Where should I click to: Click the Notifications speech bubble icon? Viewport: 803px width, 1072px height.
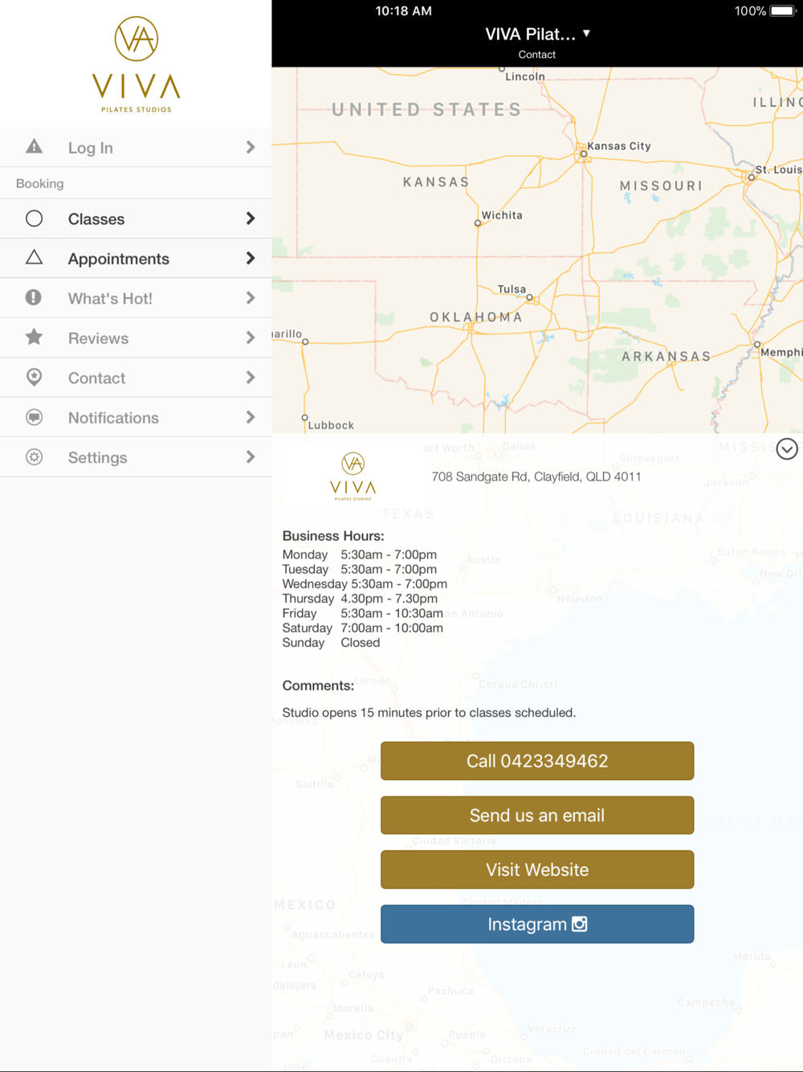coord(34,417)
